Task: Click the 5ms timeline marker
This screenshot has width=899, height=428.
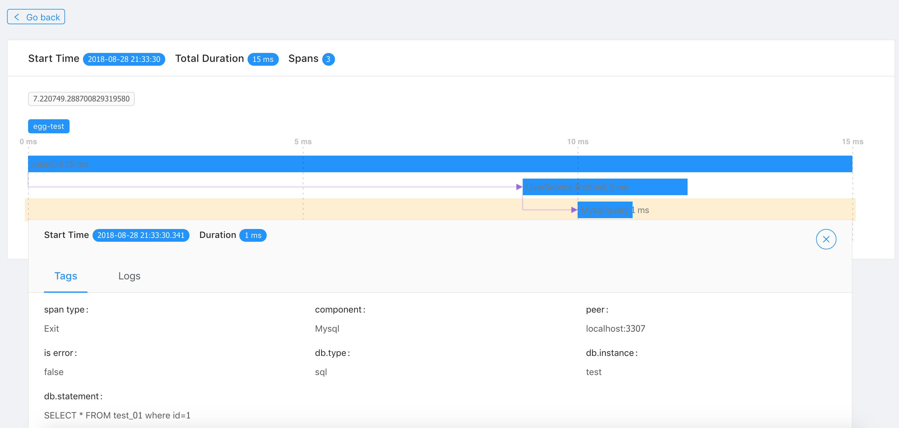Action: coord(302,142)
